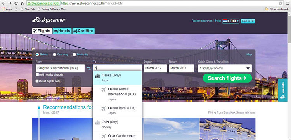Open the Apps grid in bookmarks bar
The height and width of the screenshot is (140, 291).
(7, 9)
